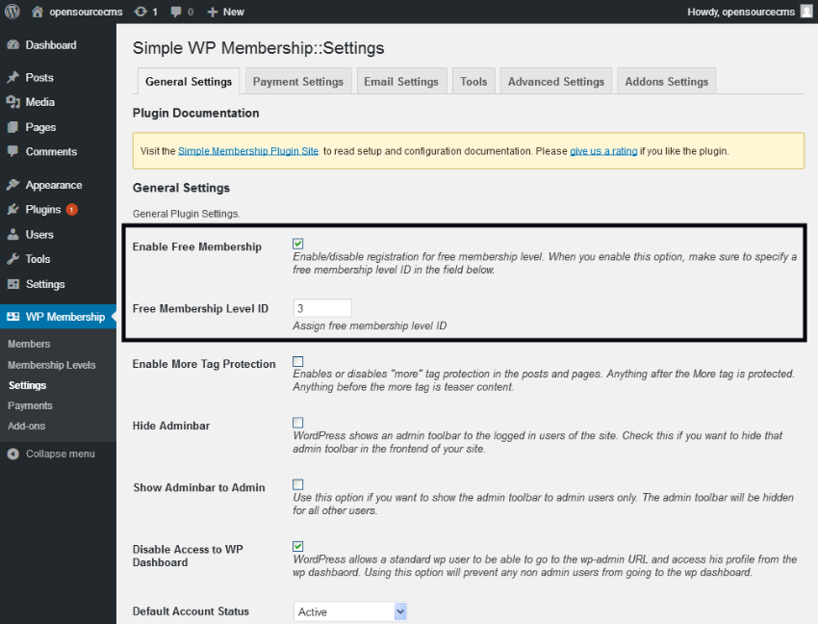Open Plugins in sidebar menu
The height and width of the screenshot is (624, 818).
coord(43,210)
